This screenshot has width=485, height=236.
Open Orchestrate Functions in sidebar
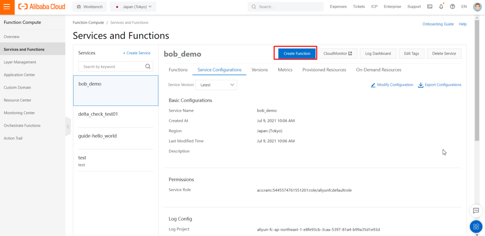[x=32, y=125]
